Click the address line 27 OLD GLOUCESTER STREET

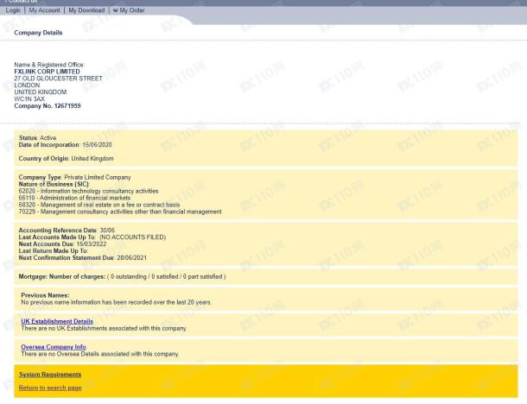pos(58,79)
